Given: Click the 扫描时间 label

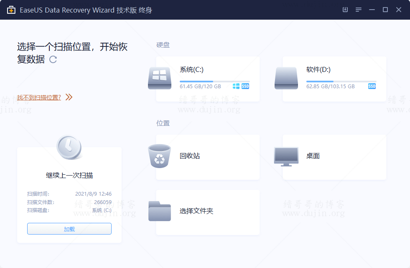Looking at the screenshot, I should [38, 194].
